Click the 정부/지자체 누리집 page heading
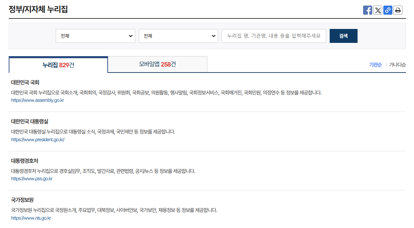Image resolution: width=414 pixels, height=228 pixels. coord(38,9)
